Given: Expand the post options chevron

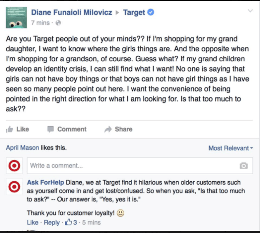Looking at the screenshot, I should (249, 10).
